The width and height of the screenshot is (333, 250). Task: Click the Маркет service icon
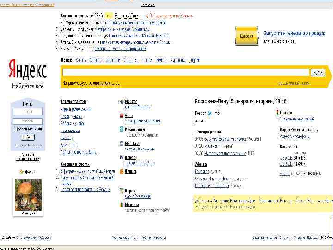122,101
